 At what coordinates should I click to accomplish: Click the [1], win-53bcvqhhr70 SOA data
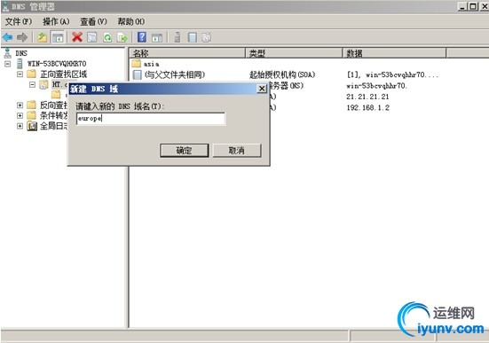[x=392, y=74]
